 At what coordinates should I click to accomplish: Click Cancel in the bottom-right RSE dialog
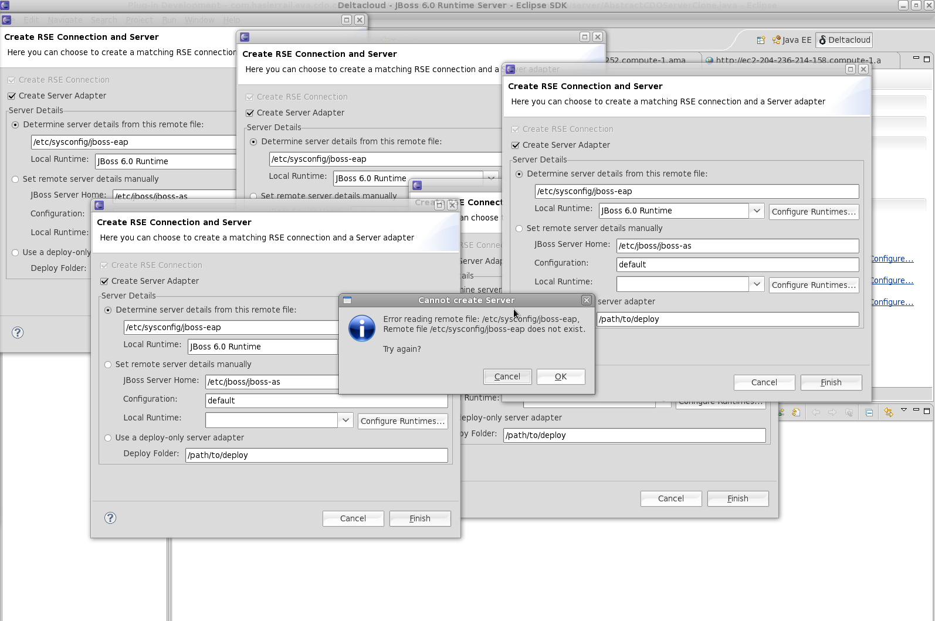[x=671, y=498]
